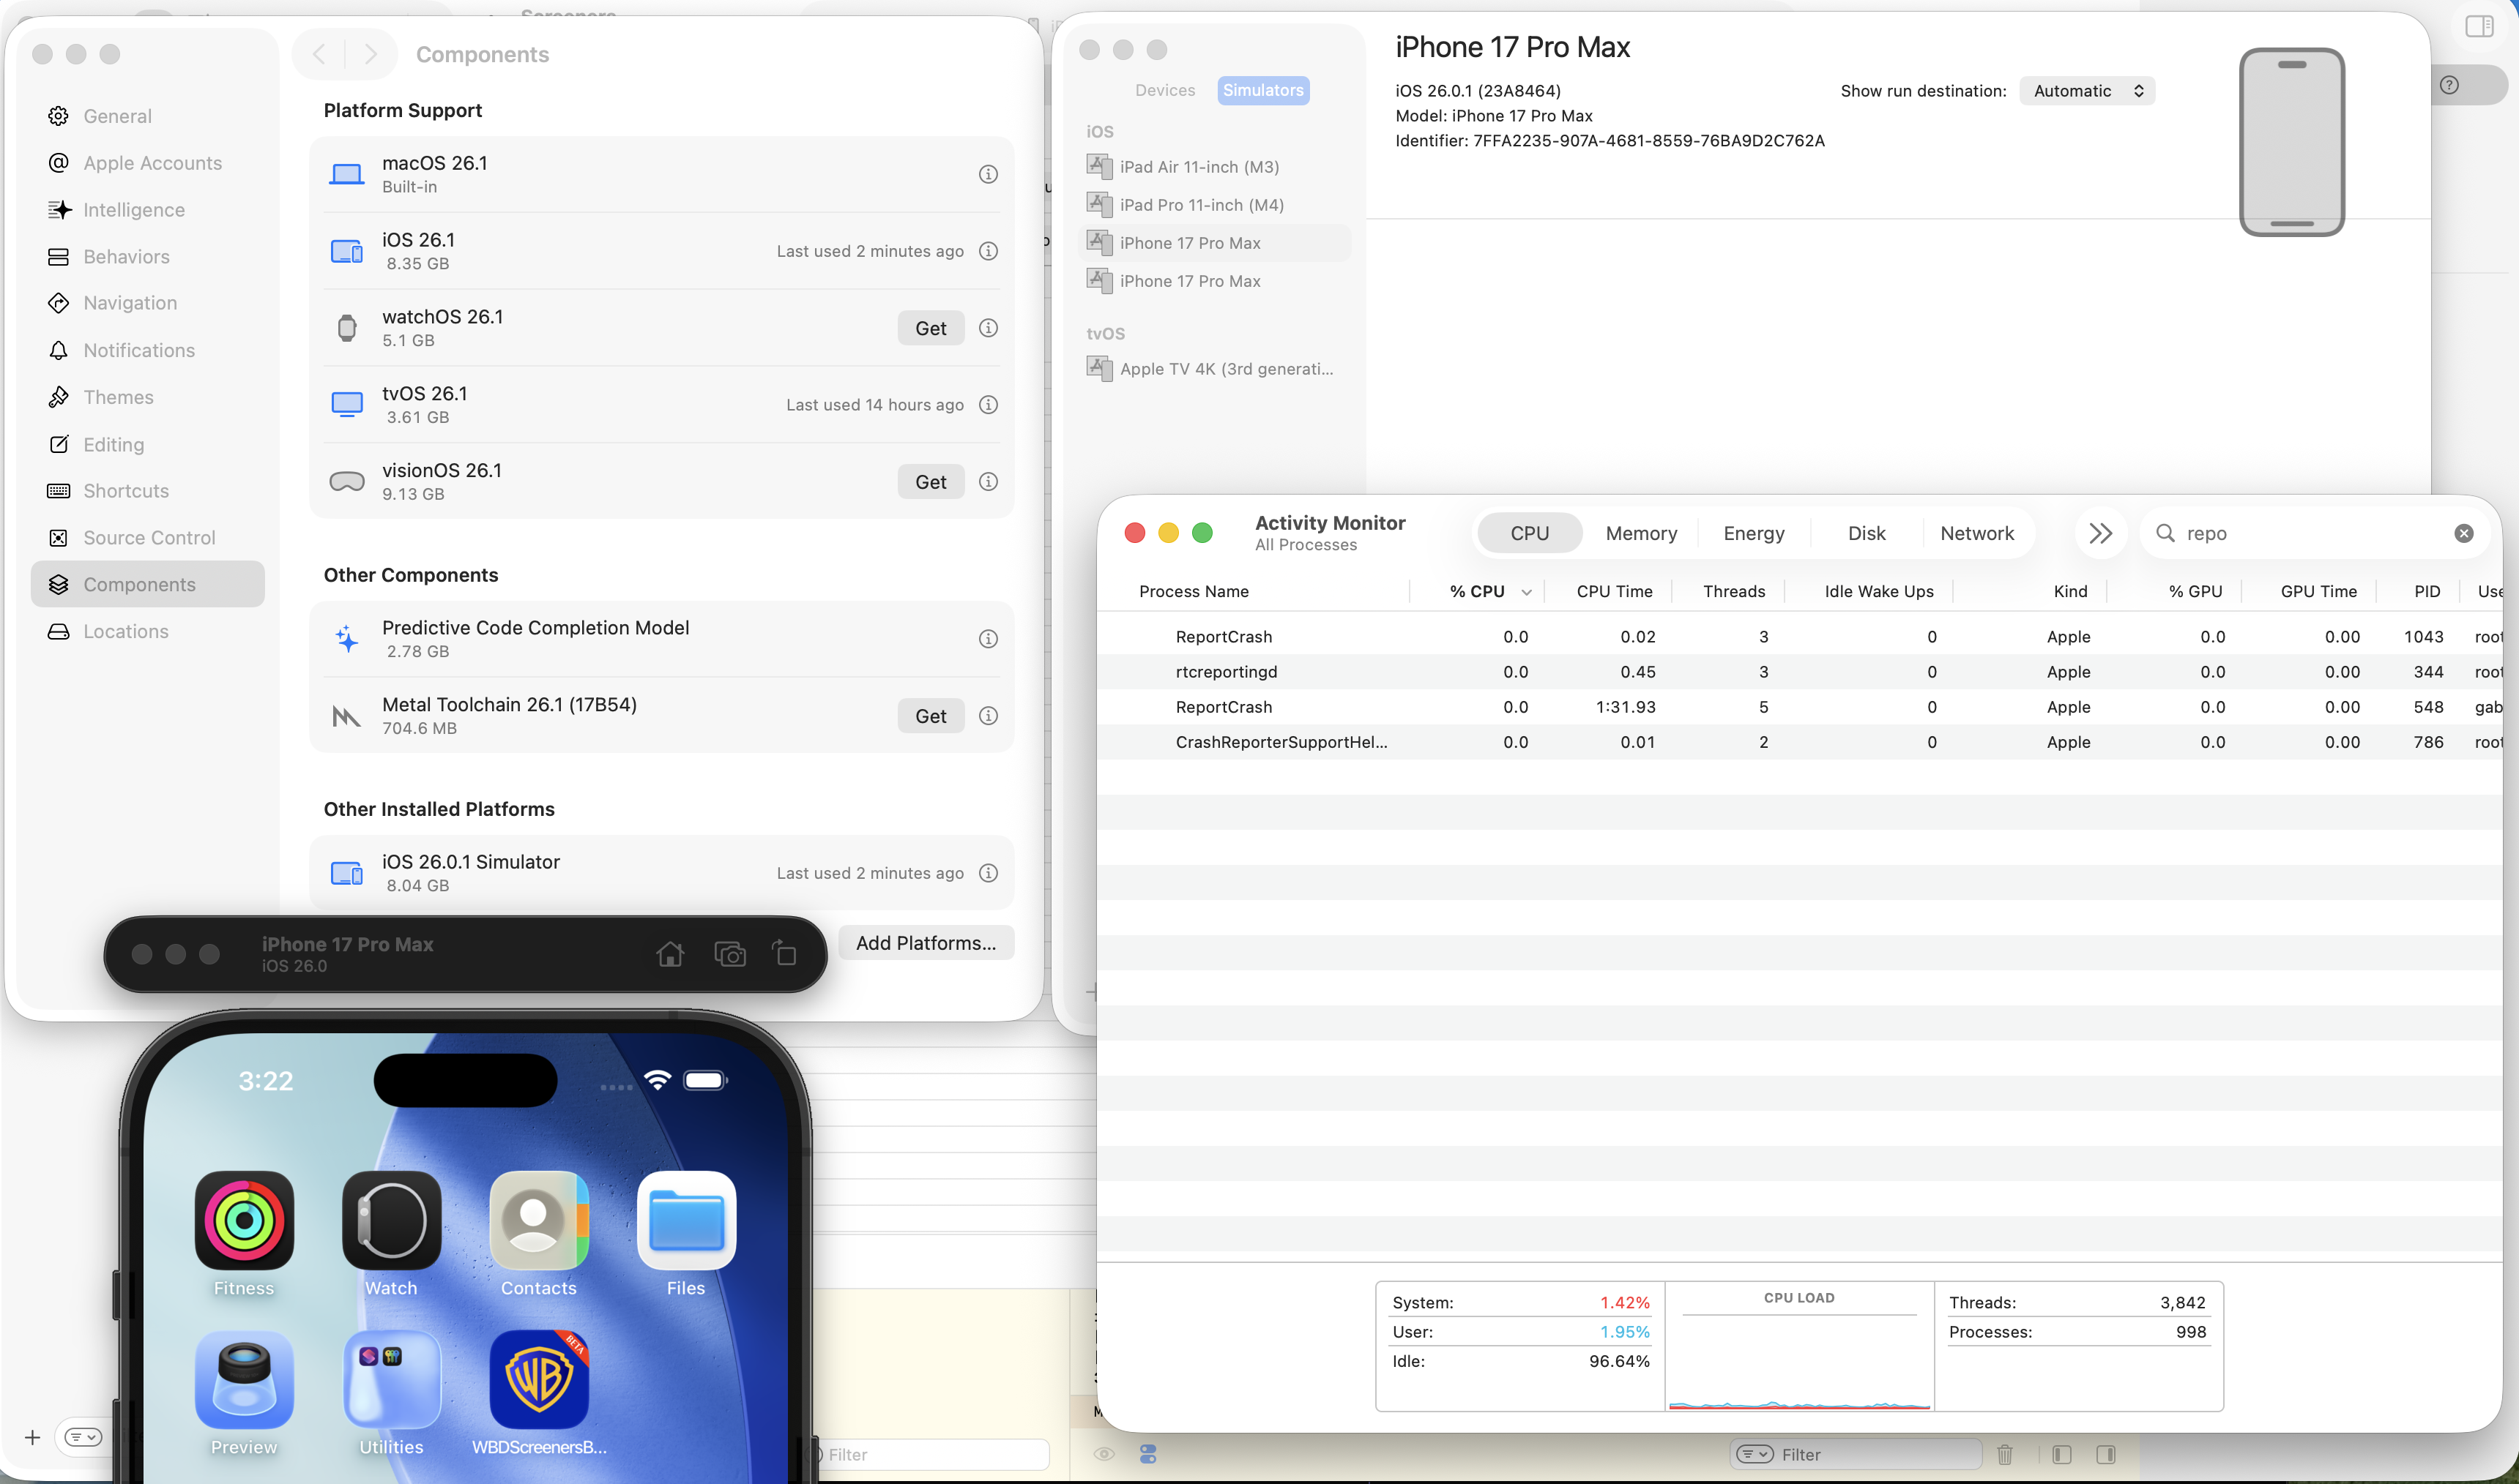Select Source Control in settings sidebar

pos(149,538)
